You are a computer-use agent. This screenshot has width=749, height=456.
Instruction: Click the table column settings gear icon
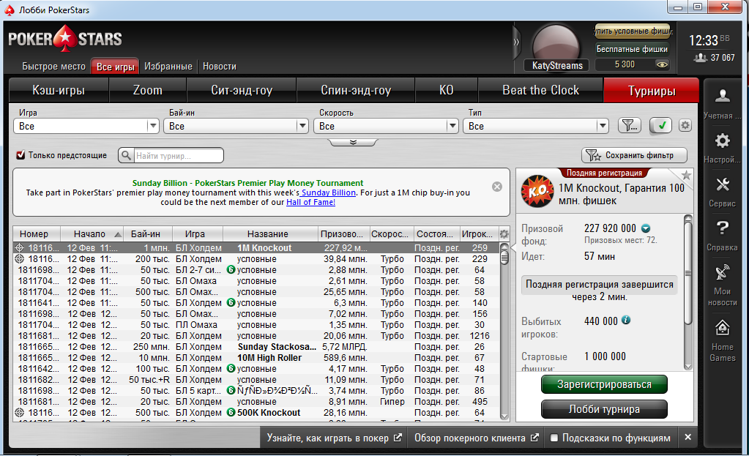click(x=504, y=234)
